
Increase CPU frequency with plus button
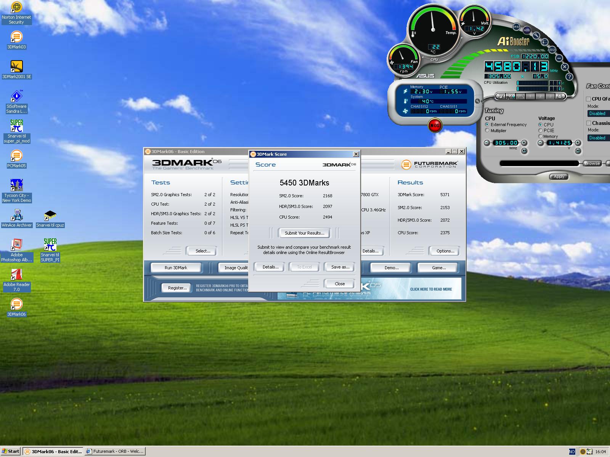[x=524, y=143]
